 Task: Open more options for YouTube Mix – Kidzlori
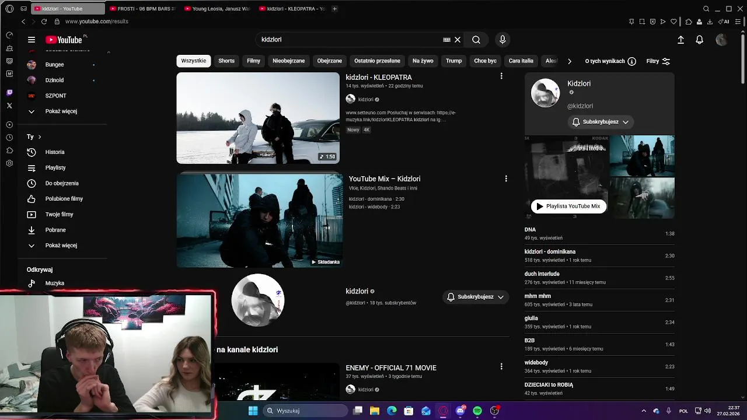coord(506,178)
